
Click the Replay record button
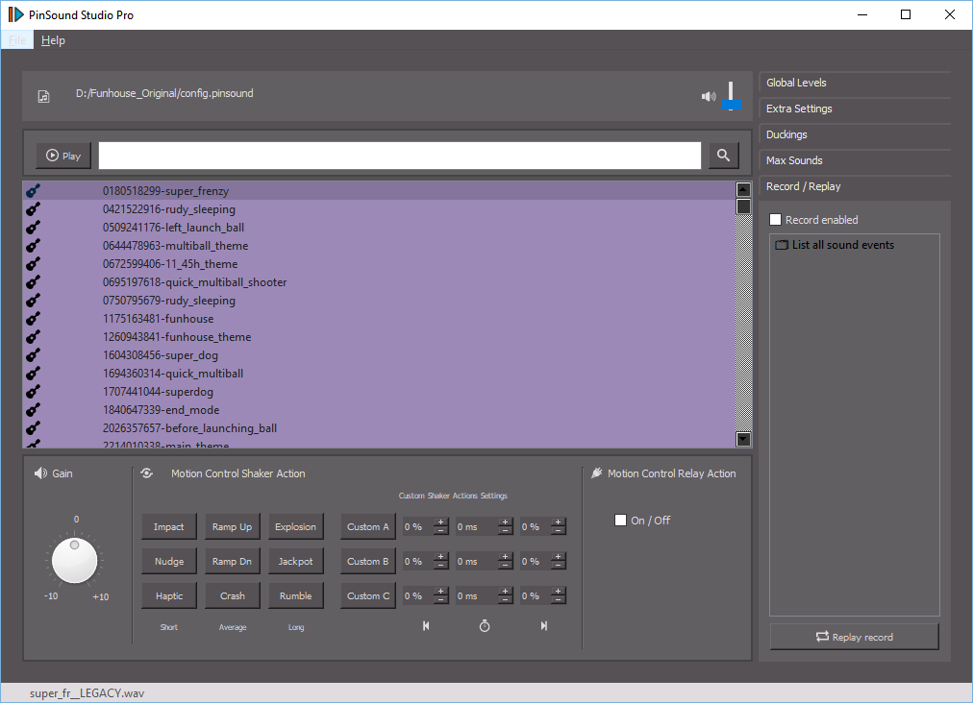[855, 637]
